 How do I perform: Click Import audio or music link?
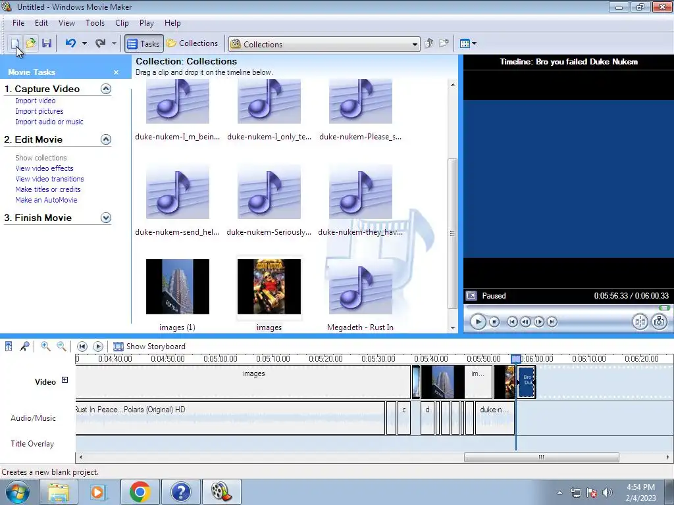point(49,122)
